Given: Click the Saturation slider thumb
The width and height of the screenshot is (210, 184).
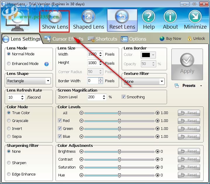Looking at the screenshot, I should click(x=119, y=168).
